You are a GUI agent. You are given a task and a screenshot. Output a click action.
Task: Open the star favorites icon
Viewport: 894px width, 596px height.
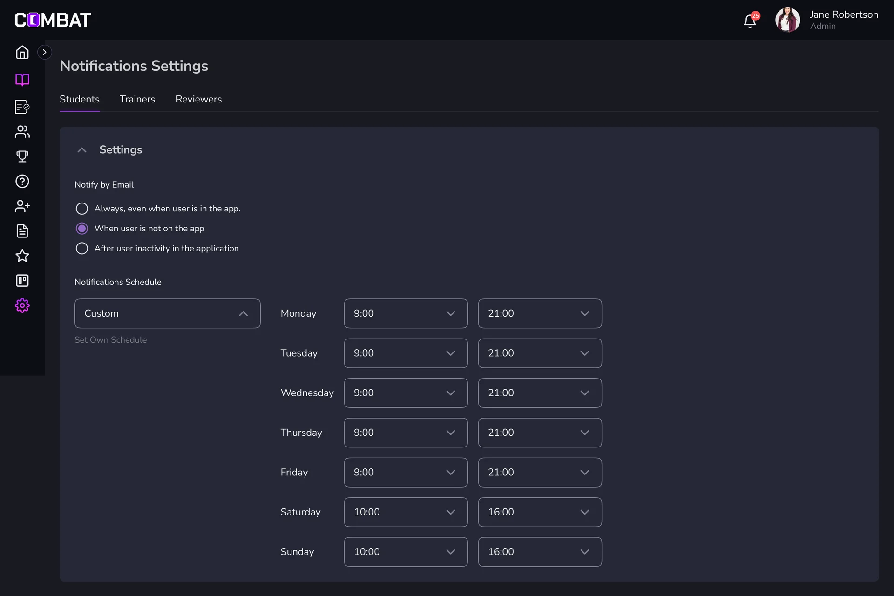[22, 256]
